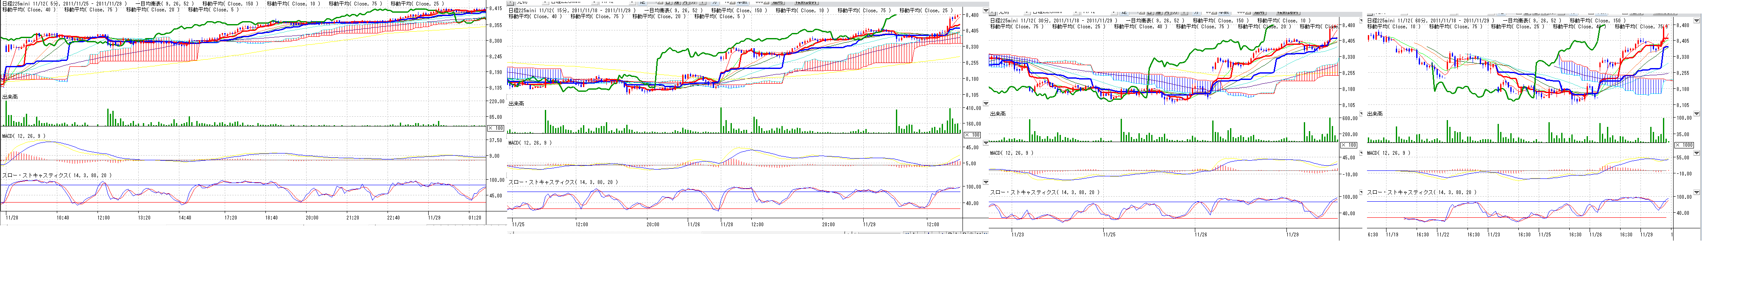Click the ×100 scale box on 30-minute chart
1752x296 pixels.
click(x=1348, y=145)
